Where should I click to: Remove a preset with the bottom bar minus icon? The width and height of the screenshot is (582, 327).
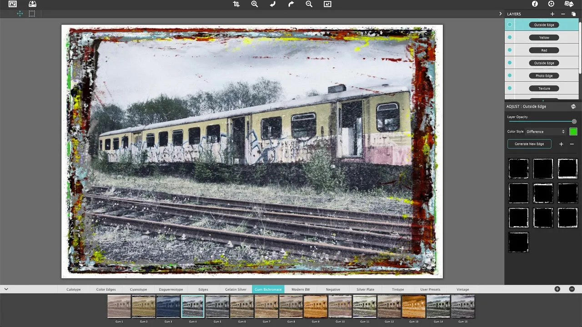tap(572, 289)
